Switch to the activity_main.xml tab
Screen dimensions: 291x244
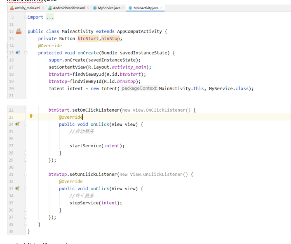[x=27, y=8]
